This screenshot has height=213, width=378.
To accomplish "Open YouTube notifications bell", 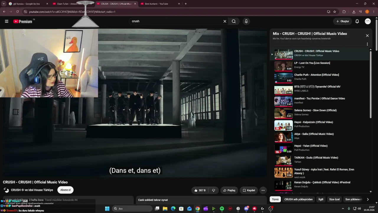I will (357, 21).
